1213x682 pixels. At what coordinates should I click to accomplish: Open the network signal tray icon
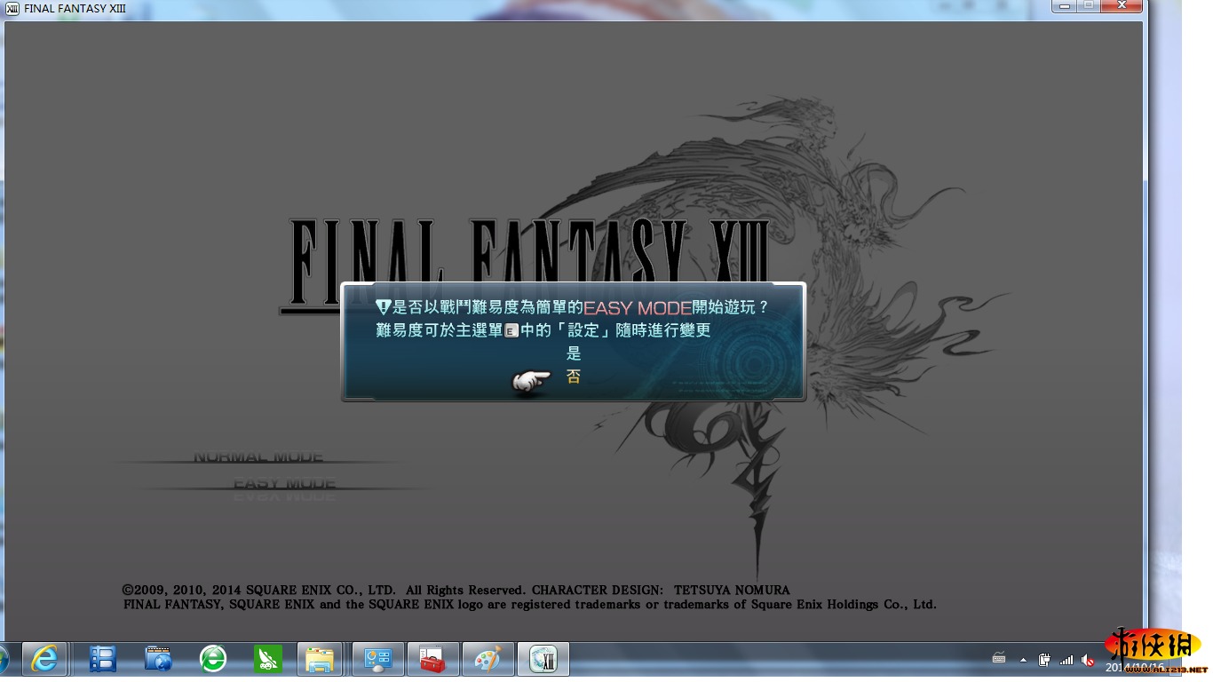(x=1066, y=660)
